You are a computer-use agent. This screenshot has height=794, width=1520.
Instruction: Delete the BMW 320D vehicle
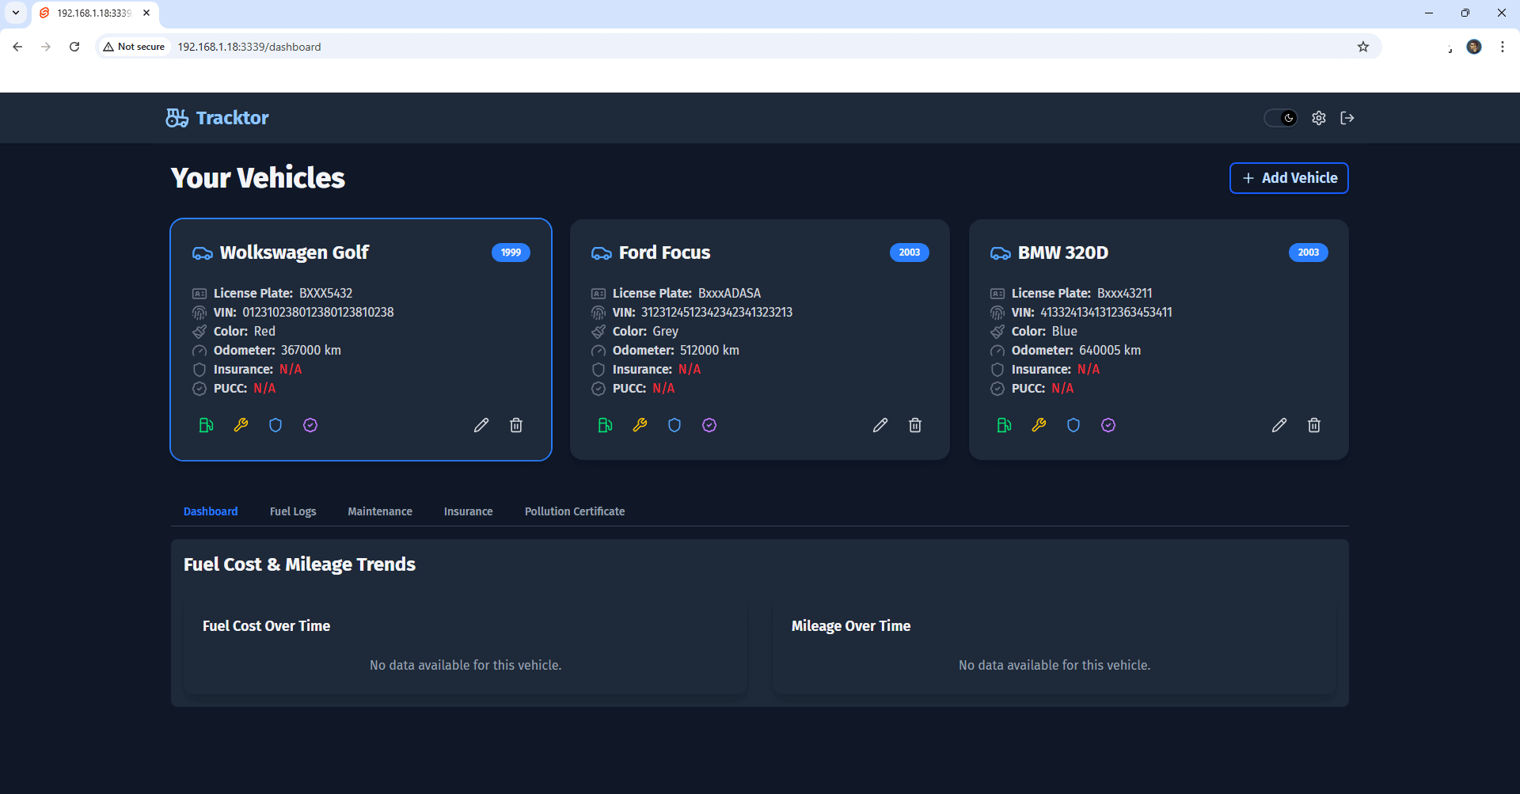point(1314,425)
